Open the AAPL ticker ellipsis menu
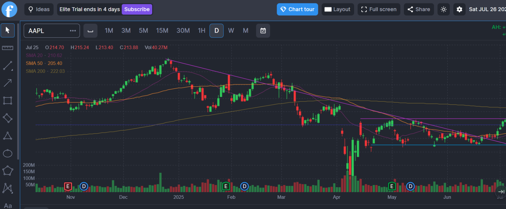 tap(72, 31)
